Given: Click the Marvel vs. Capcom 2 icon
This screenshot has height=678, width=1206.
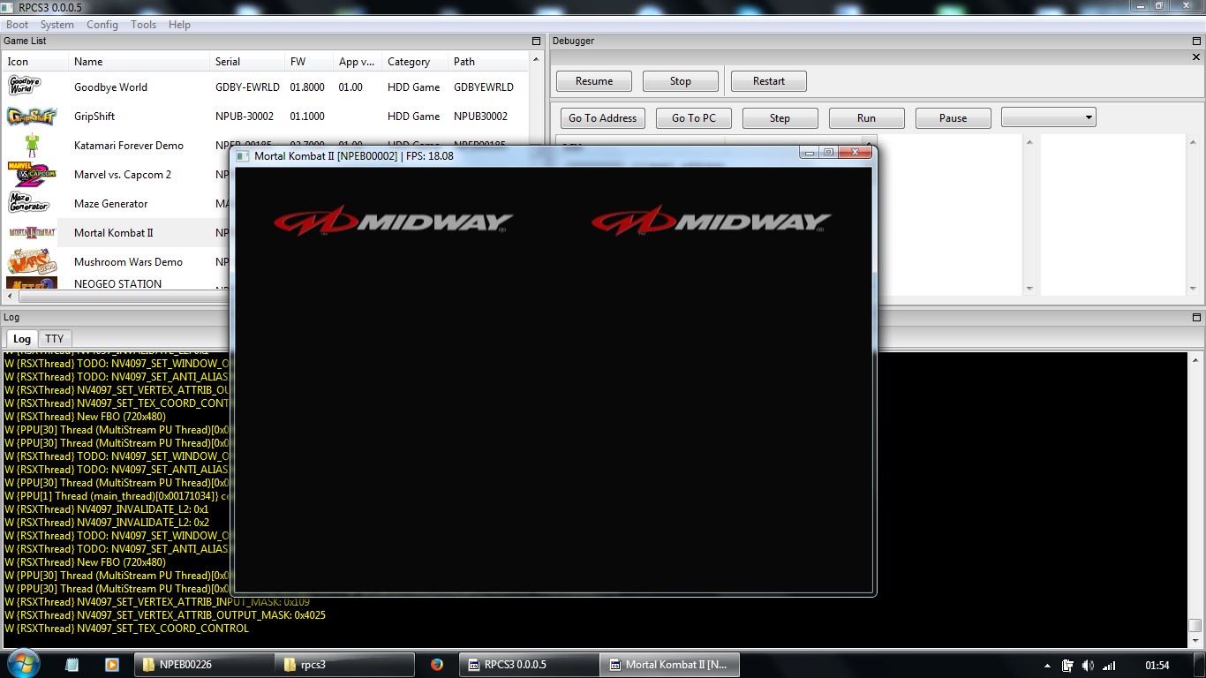Looking at the screenshot, I should [32, 174].
